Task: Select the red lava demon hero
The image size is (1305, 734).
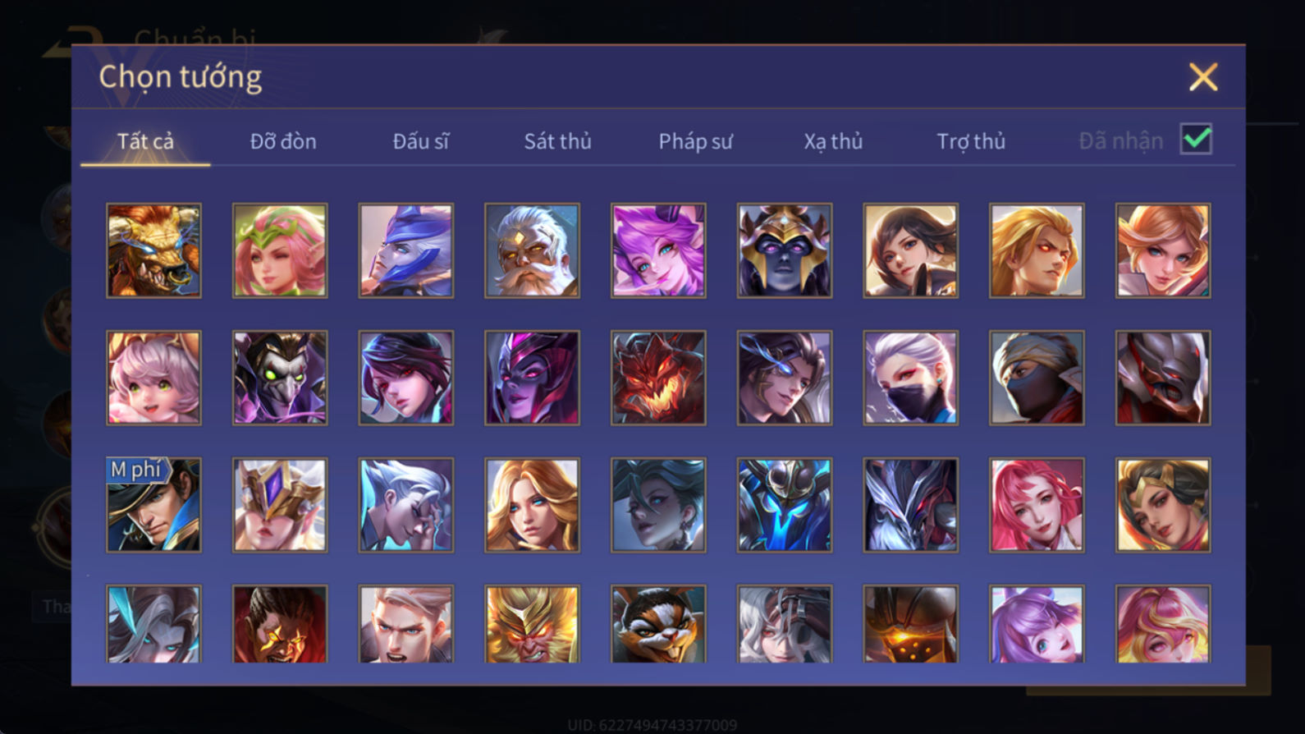Action: pyautogui.click(x=658, y=378)
